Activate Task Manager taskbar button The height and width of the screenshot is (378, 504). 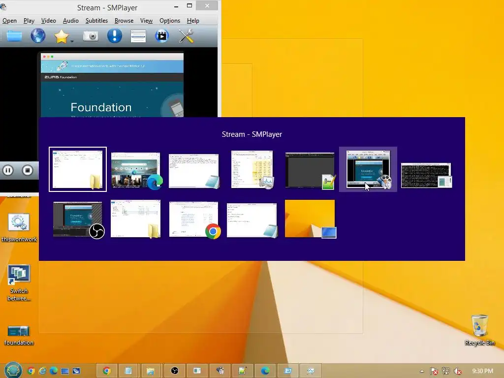tap(311, 371)
